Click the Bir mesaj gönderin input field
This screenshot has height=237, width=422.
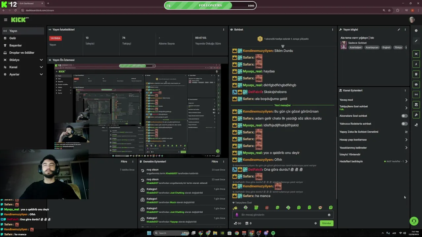coord(283,215)
